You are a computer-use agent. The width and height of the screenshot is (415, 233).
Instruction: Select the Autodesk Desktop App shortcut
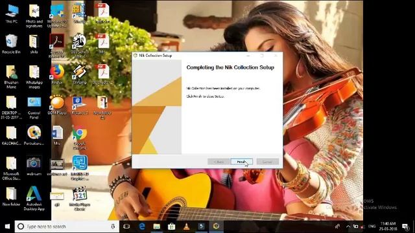pos(34,198)
